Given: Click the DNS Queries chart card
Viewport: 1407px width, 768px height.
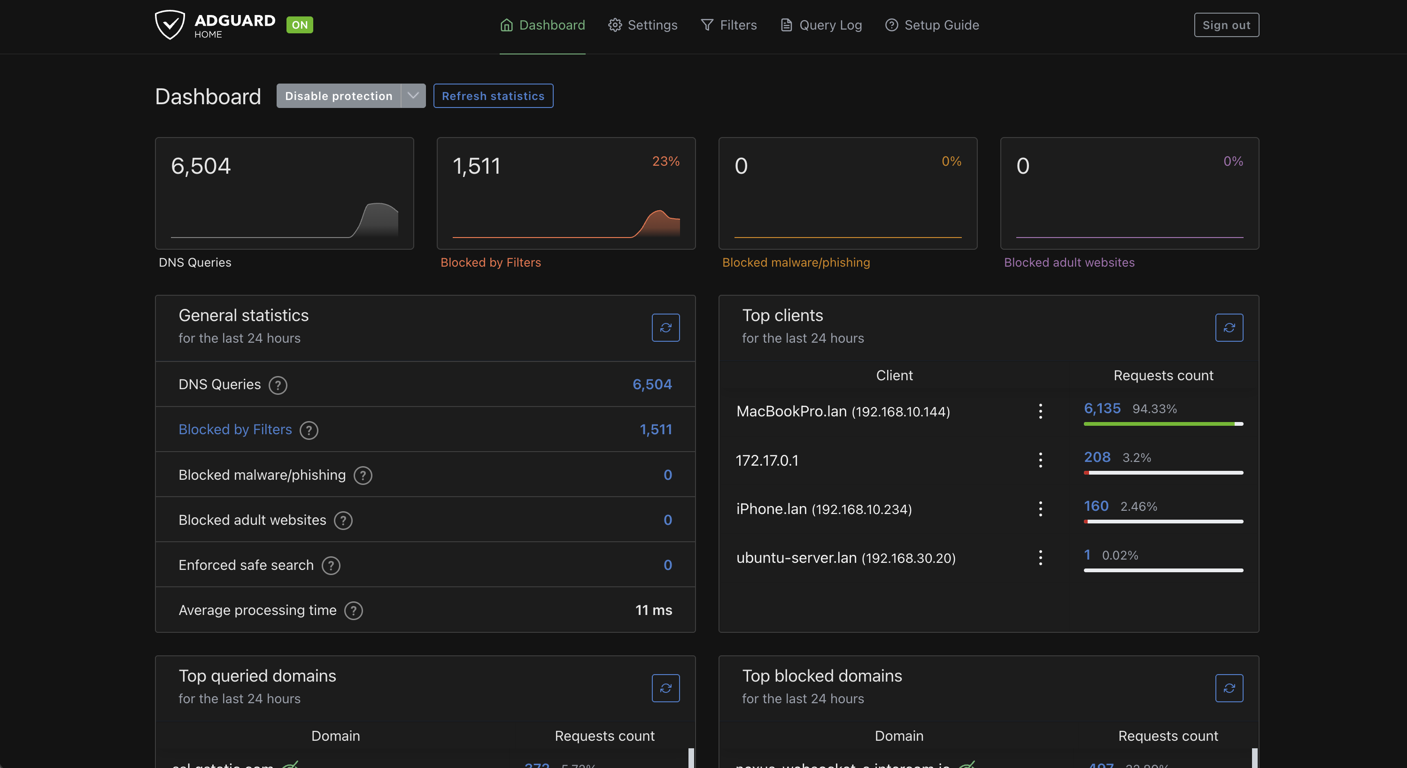Looking at the screenshot, I should 284,193.
